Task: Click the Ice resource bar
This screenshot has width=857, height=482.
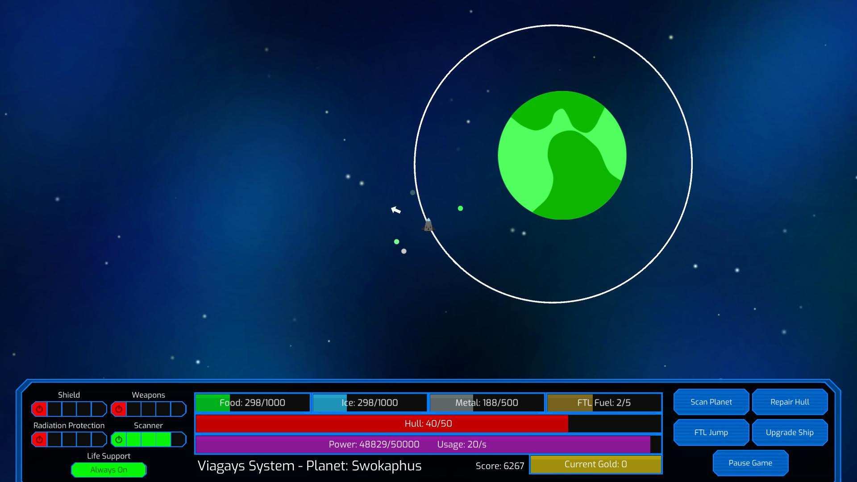Action: click(x=370, y=403)
